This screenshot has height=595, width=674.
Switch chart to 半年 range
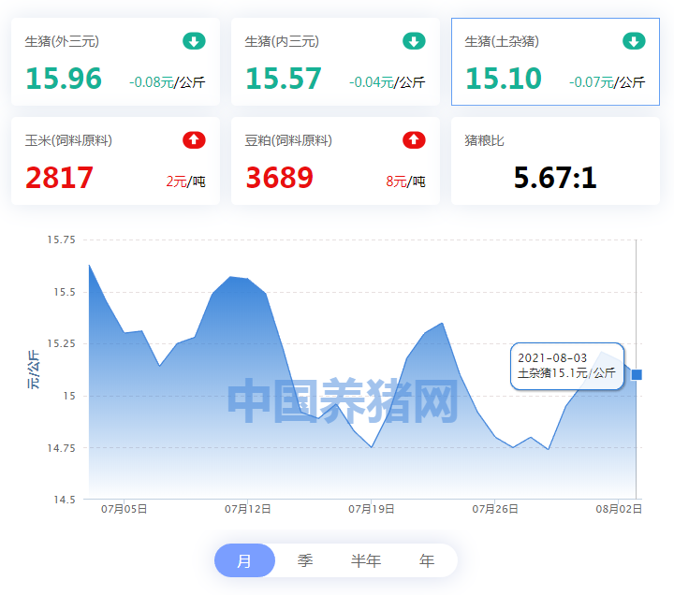[366, 561]
